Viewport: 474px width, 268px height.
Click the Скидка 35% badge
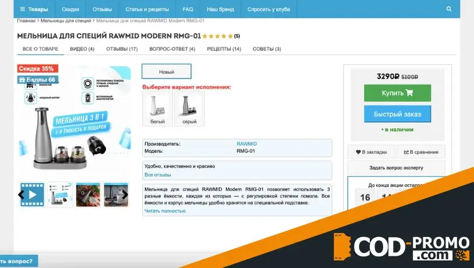pos(37,69)
